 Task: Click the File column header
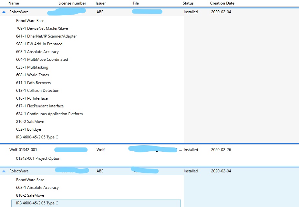[x=136, y=3]
